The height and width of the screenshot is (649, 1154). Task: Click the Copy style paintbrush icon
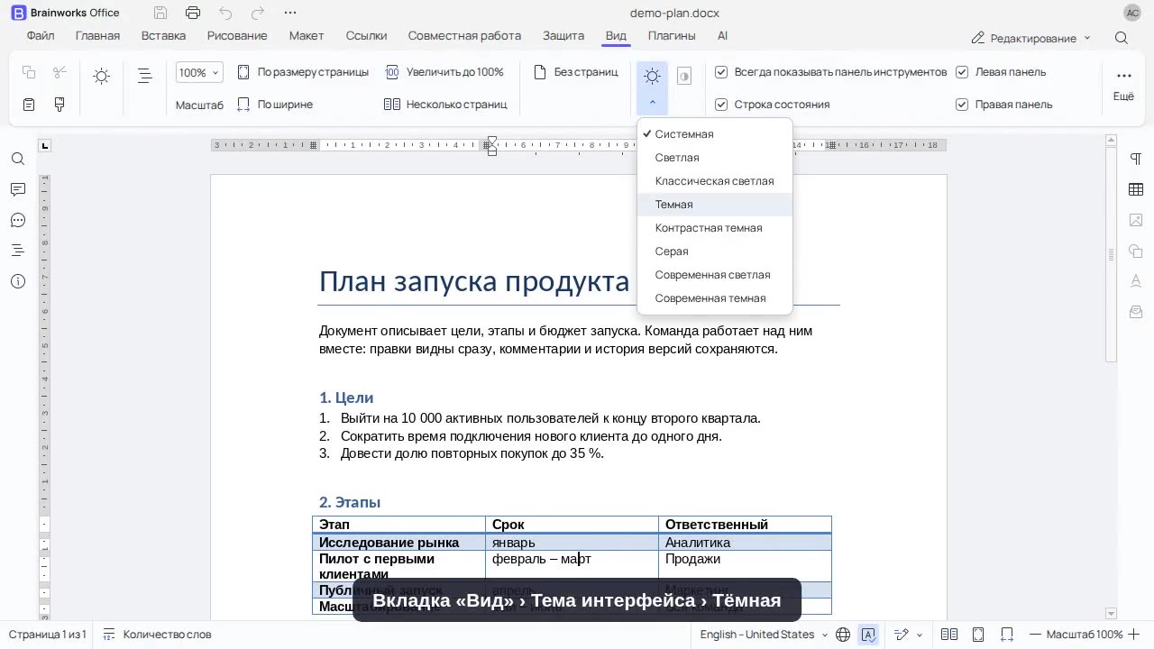(60, 105)
